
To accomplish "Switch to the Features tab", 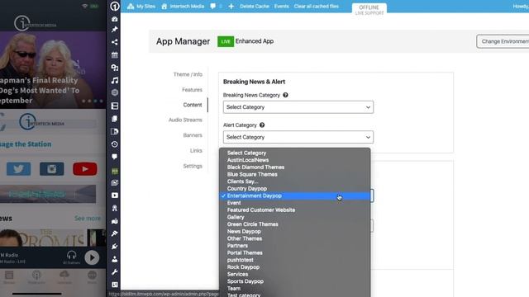I will [192, 90].
